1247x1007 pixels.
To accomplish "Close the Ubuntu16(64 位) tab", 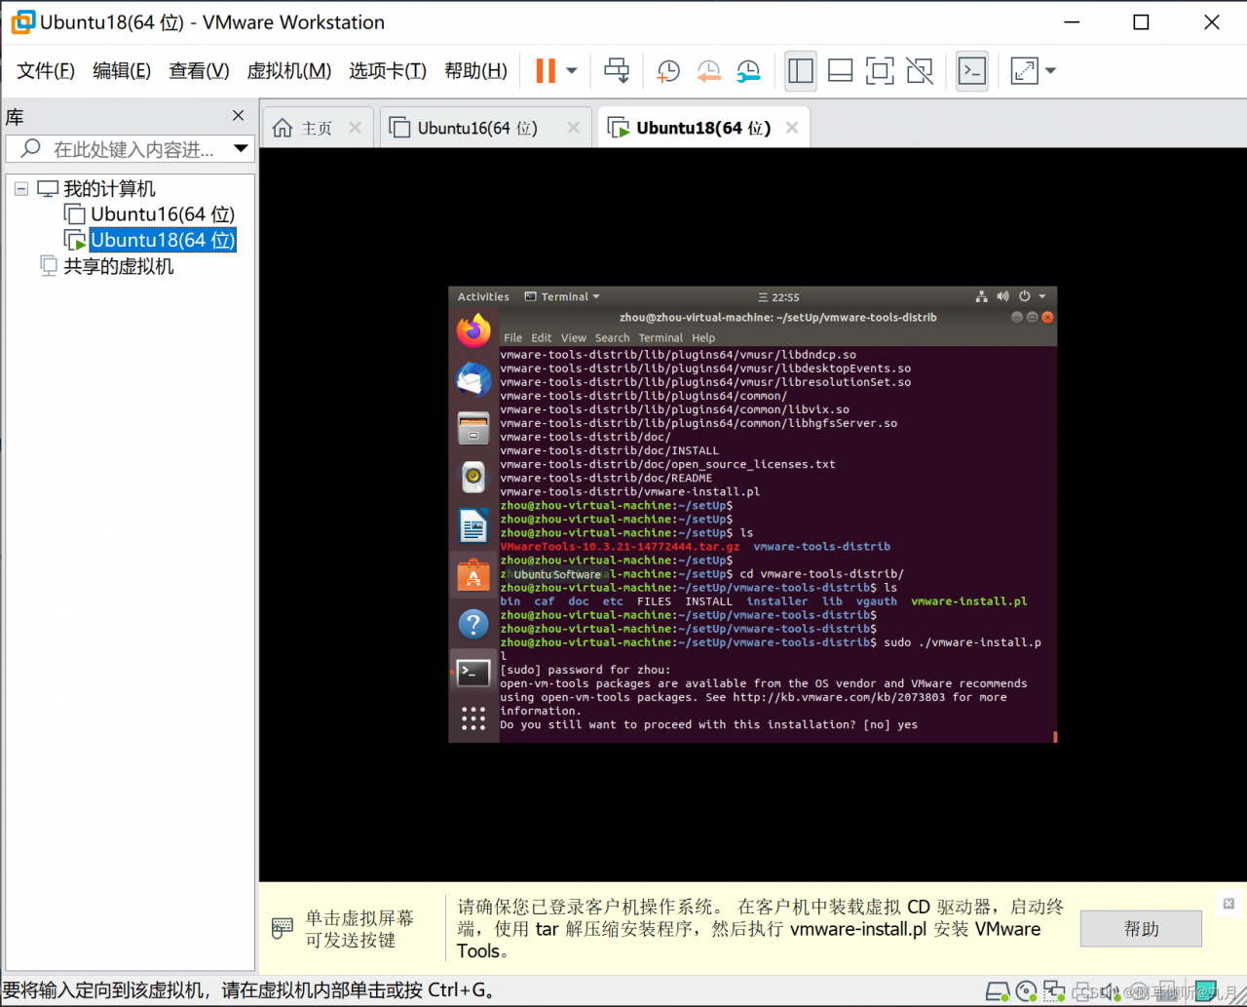I will pyautogui.click(x=573, y=128).
